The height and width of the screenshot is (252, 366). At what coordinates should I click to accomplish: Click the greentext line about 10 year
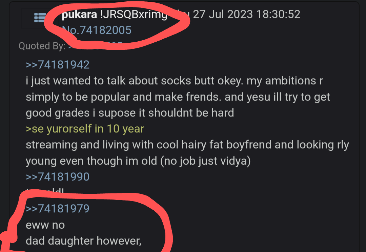click(85, 129)
